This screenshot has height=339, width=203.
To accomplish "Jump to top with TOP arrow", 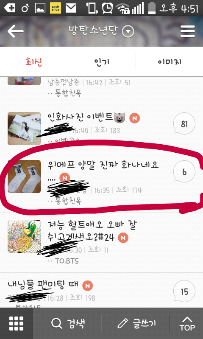I will (187, 324).
